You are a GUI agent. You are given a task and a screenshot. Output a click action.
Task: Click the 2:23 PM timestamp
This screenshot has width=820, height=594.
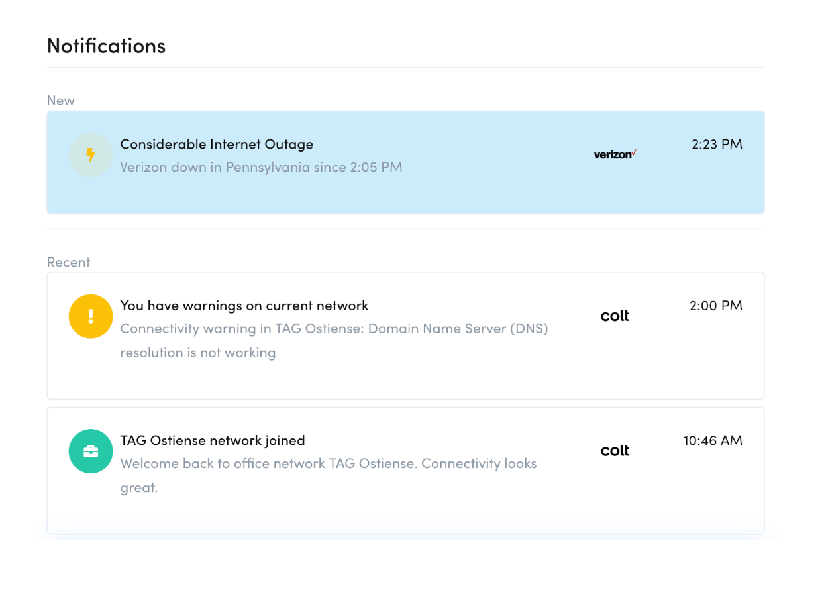click(x=717, y=144)
